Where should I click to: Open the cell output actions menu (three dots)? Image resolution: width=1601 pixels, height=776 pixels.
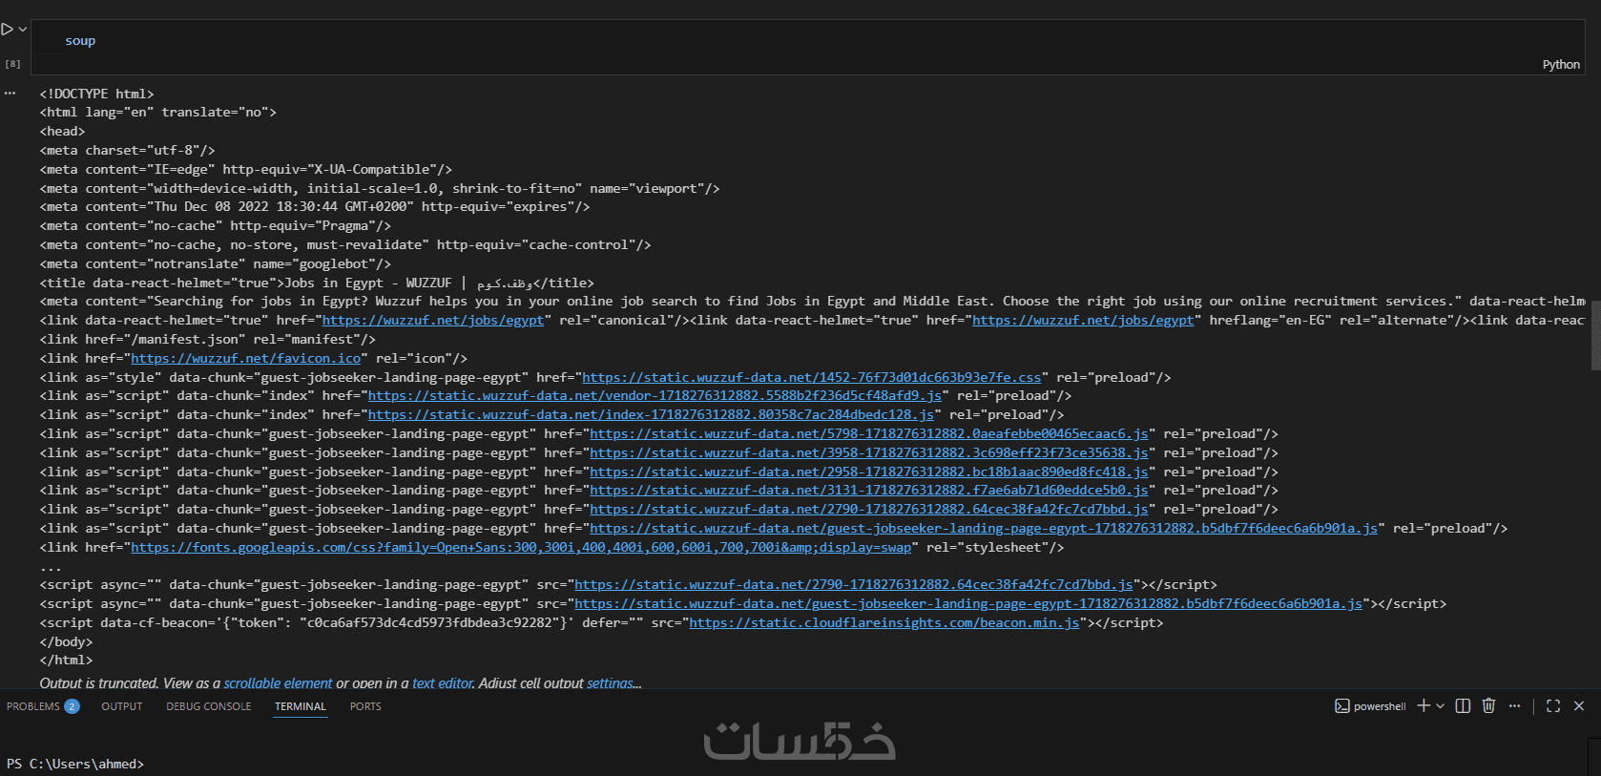[10, 94]
